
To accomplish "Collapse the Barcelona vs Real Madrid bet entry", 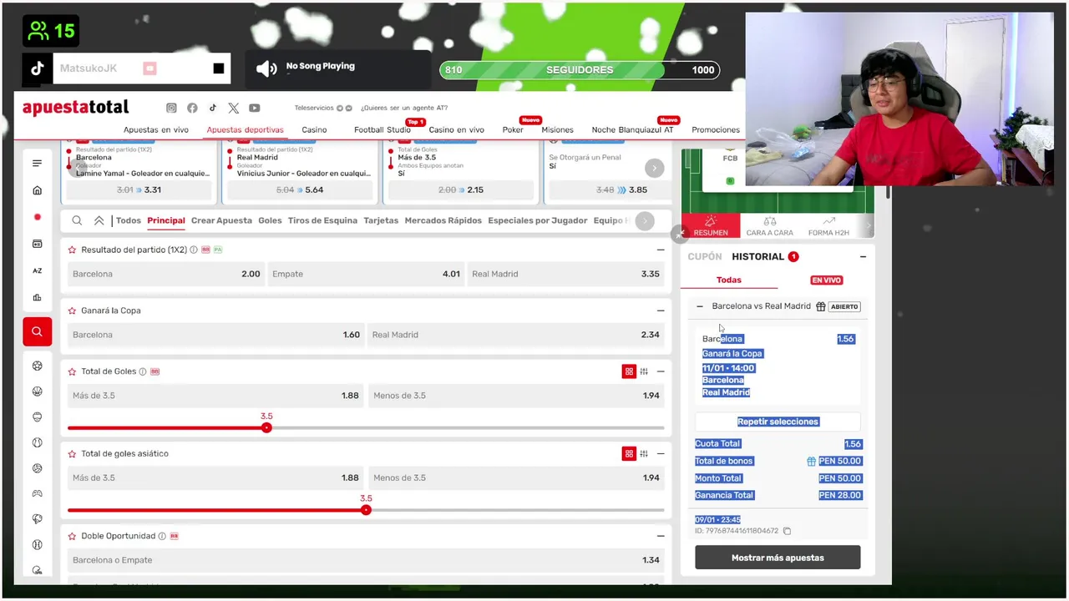I will (x=700, y=306).
